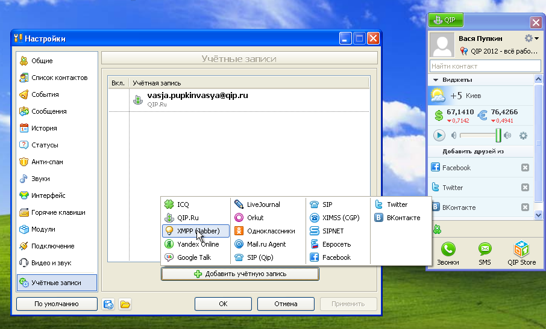Click OK button in Настройки

tap(223, 304)
